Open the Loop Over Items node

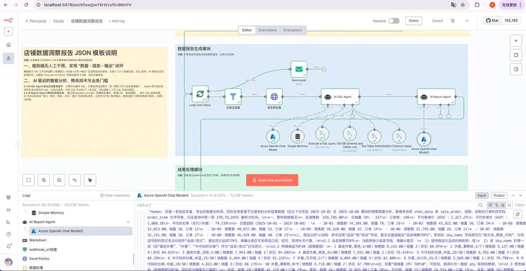(x=200, y=94)
